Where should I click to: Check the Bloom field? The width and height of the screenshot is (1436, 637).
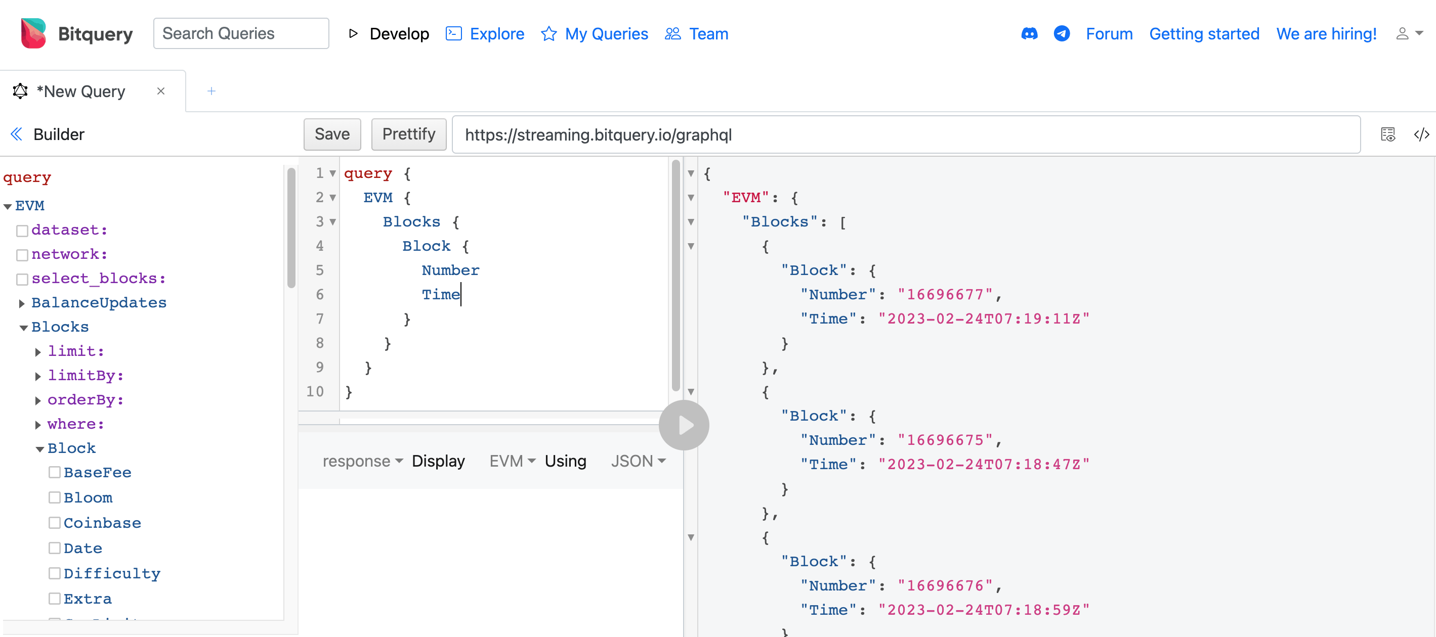click(54, 497)
